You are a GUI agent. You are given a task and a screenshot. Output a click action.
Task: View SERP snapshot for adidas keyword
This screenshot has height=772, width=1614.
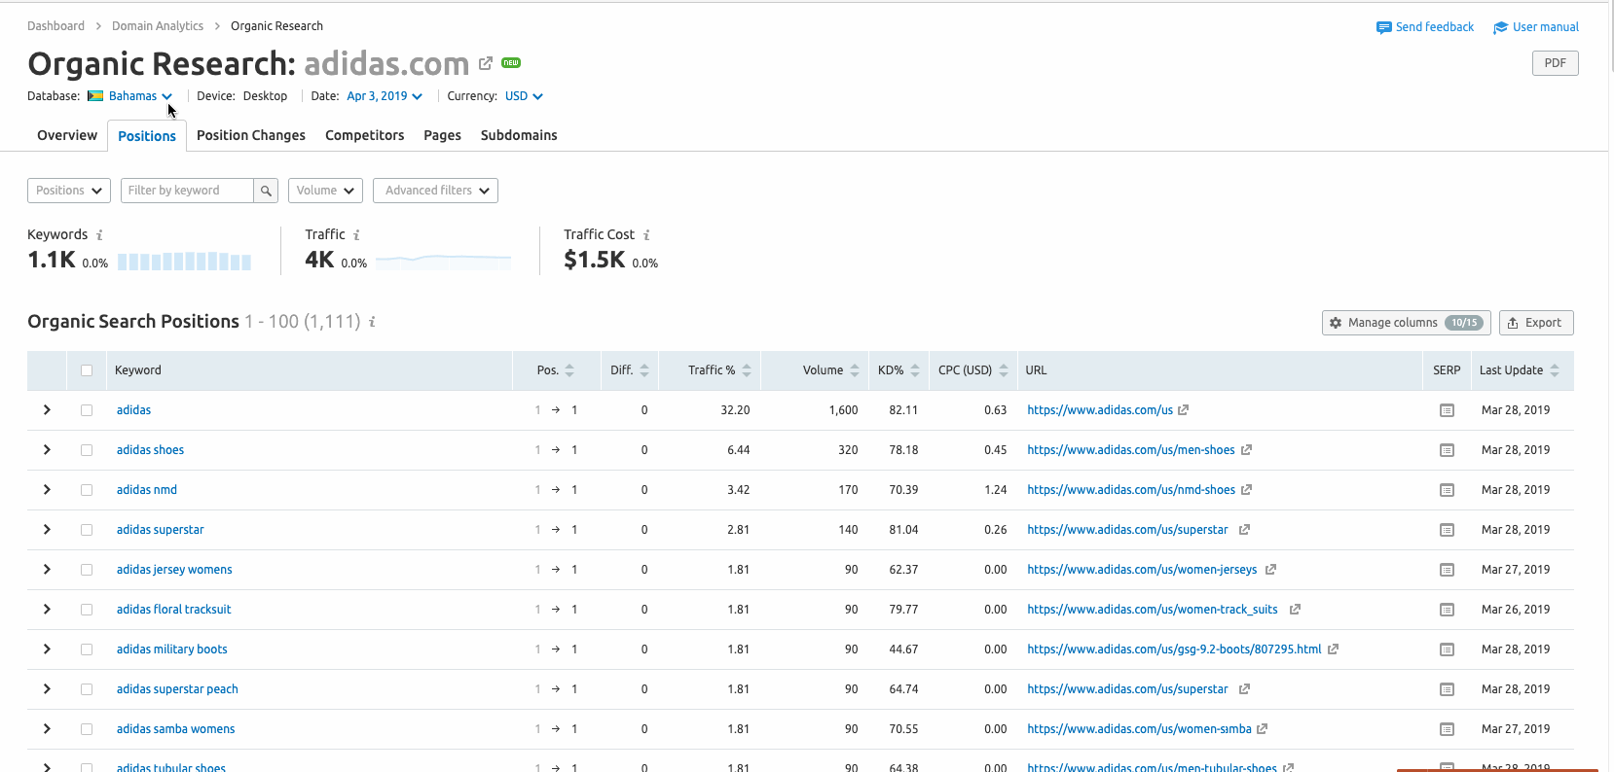[1447, 410]
